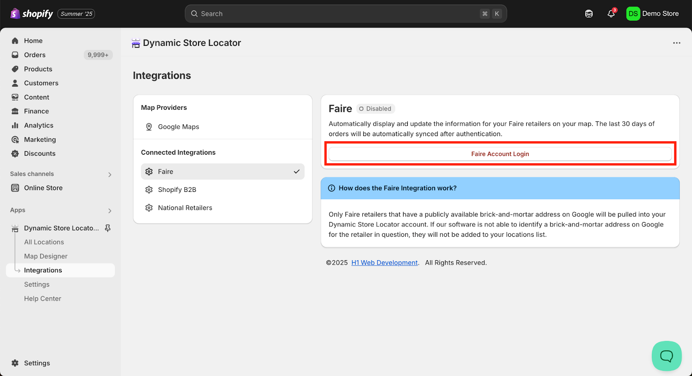Click the checkmark on Faire row
This screenshot has height=376, width=692.
[297, 172]
